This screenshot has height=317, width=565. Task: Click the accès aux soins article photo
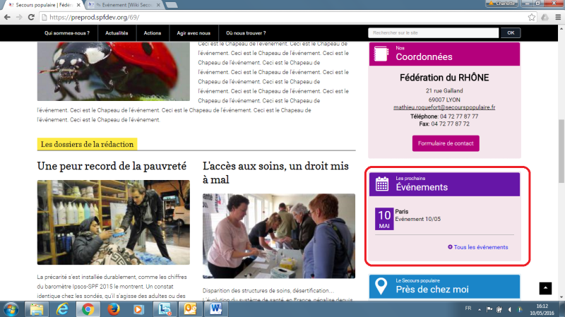click(279, 236)
